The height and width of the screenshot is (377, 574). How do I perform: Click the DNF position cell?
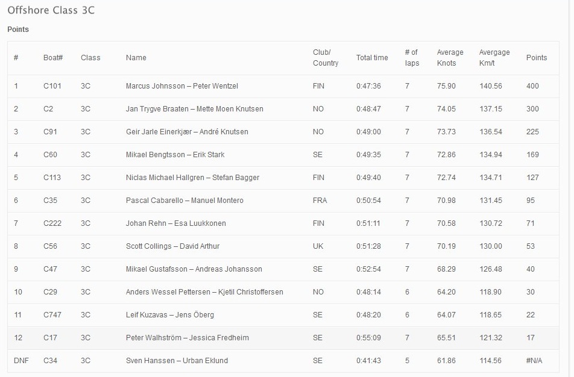tap(21, 361)
